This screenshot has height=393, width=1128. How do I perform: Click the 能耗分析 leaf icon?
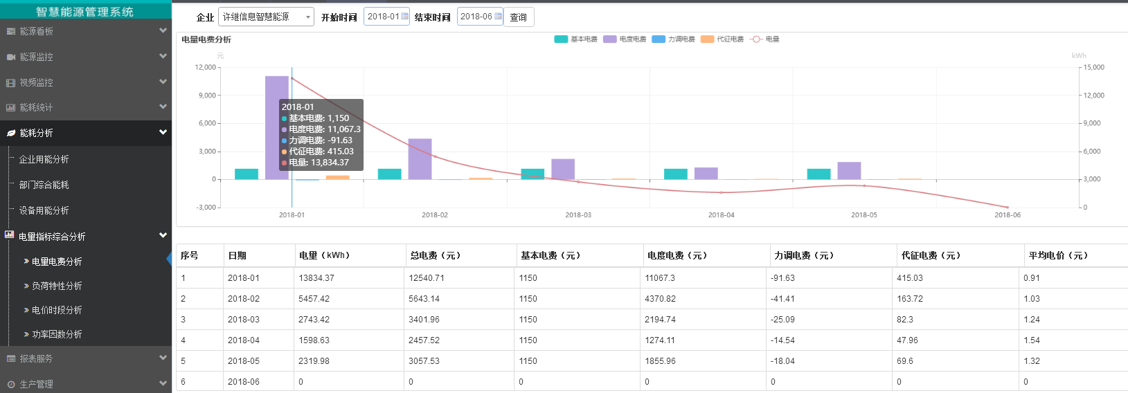[x=10, y=133]
